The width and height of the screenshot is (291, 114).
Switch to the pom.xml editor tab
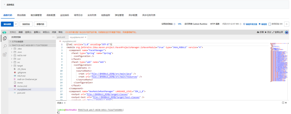pyautogui.click(x=61, y=37)
